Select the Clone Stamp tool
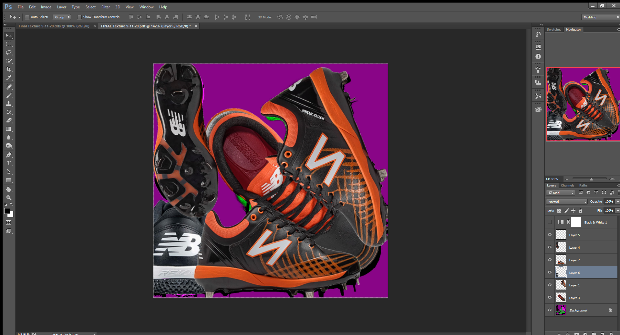The height and width of the screenshot is (335, 620). tap(9, 104)
